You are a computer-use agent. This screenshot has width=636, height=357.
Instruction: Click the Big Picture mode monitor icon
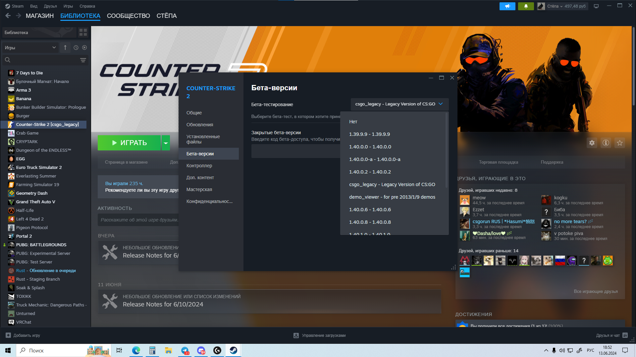(596, 6)
